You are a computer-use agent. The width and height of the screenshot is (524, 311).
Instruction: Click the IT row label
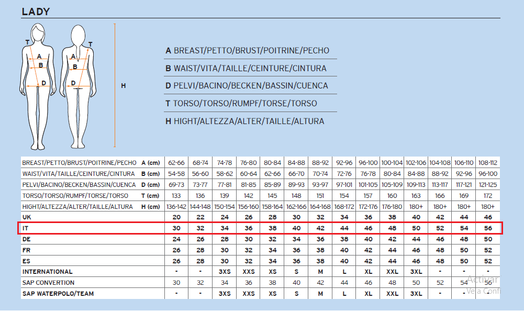click(26, 228)
